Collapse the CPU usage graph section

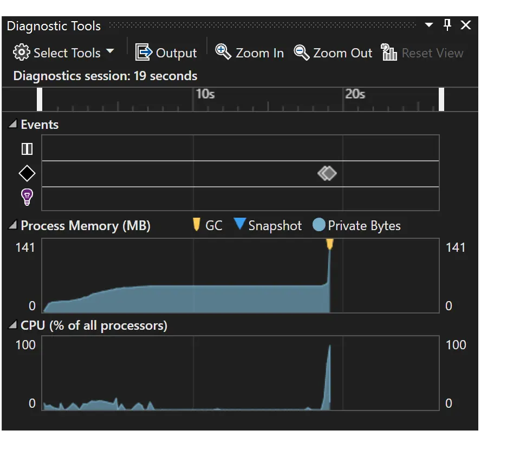tap(12, 325)
